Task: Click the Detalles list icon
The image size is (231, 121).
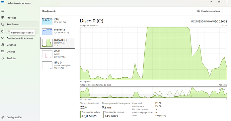Action: [3, 51]
